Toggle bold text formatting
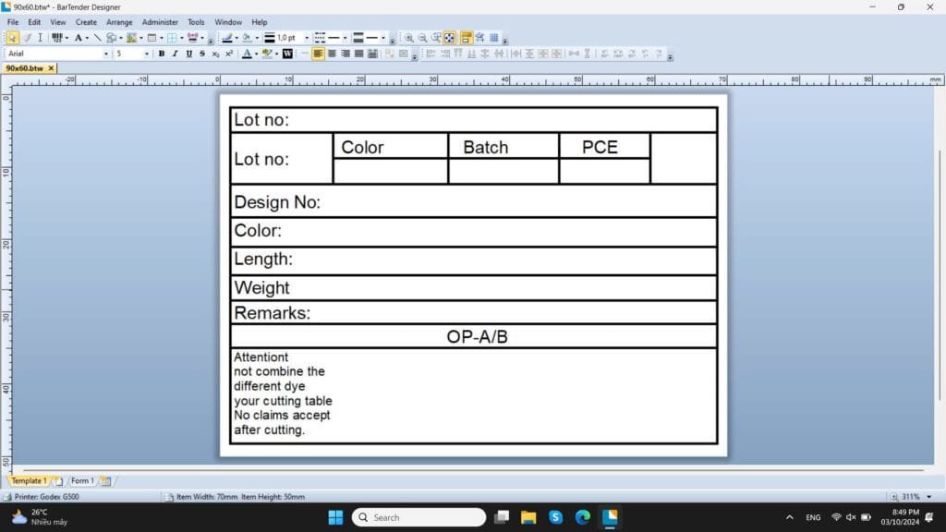The height and width of the screenshot is (532, 946). pos(162,54)
